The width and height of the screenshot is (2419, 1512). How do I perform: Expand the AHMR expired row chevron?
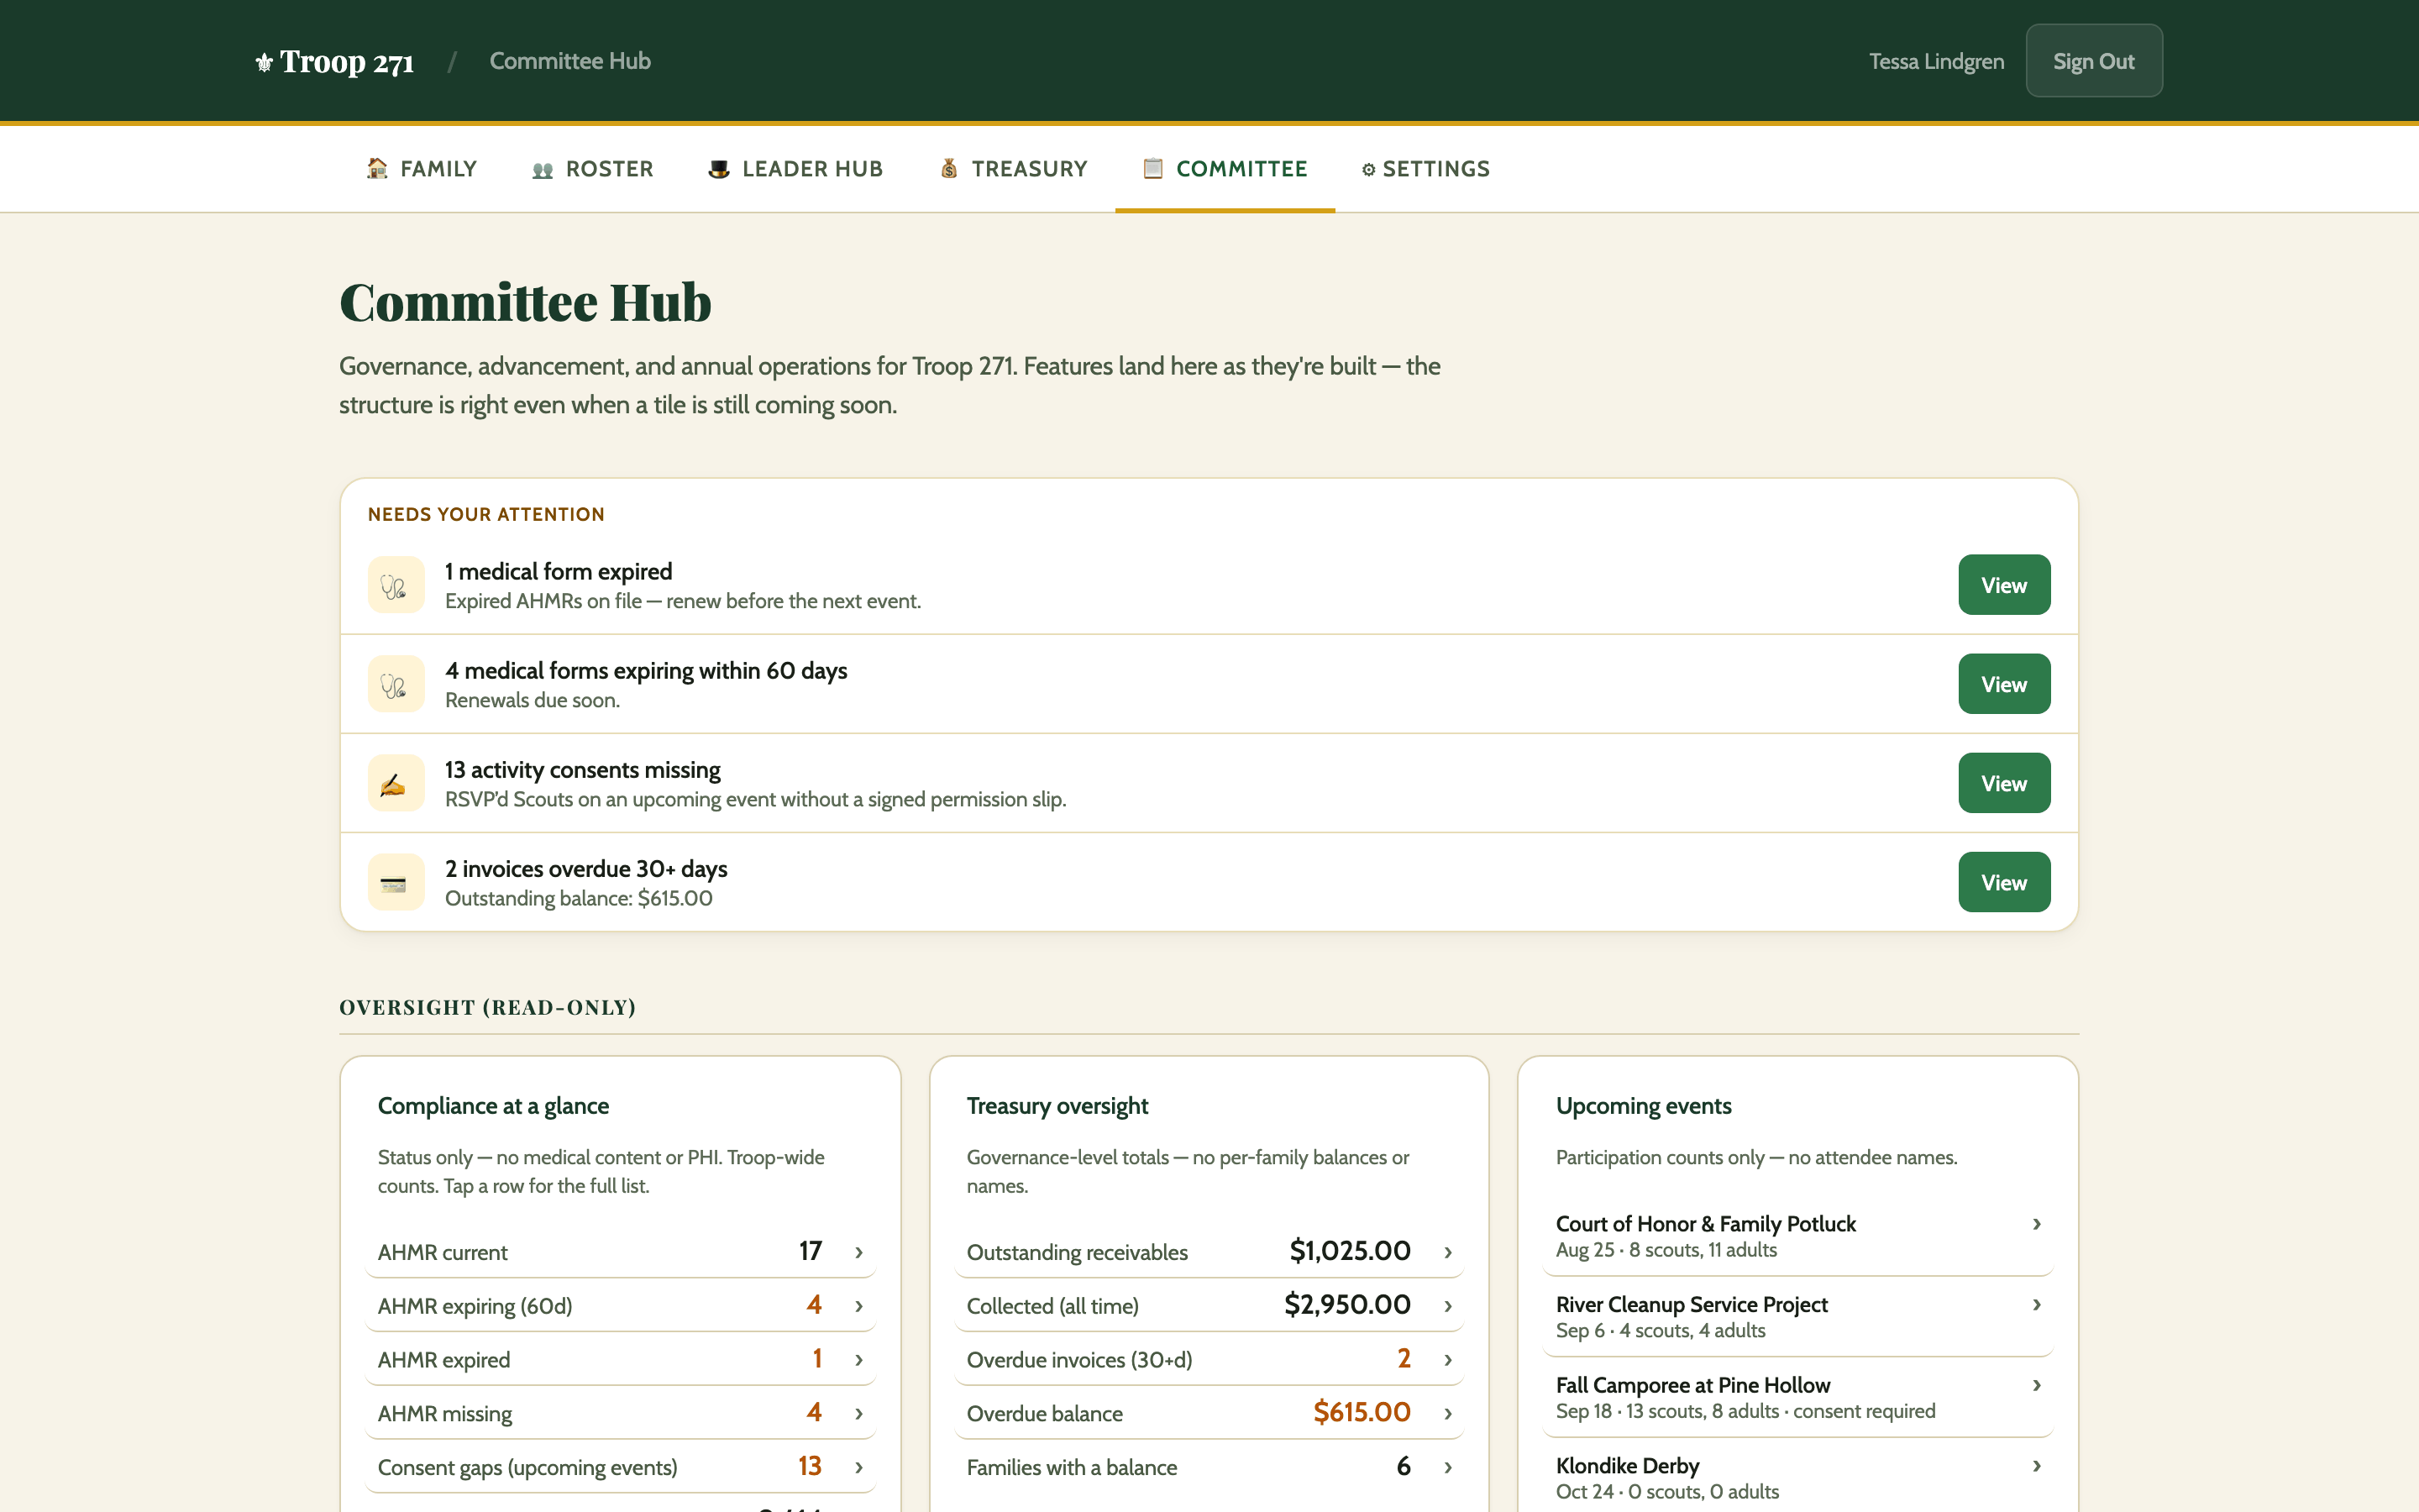tap(858, 1360)
